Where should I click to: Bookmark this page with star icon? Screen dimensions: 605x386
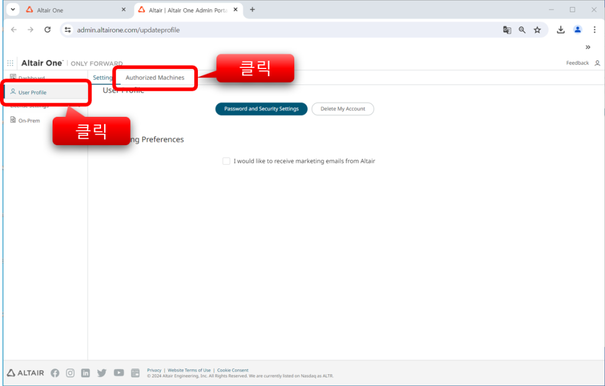pyautogui.click(x=537, y=30)
